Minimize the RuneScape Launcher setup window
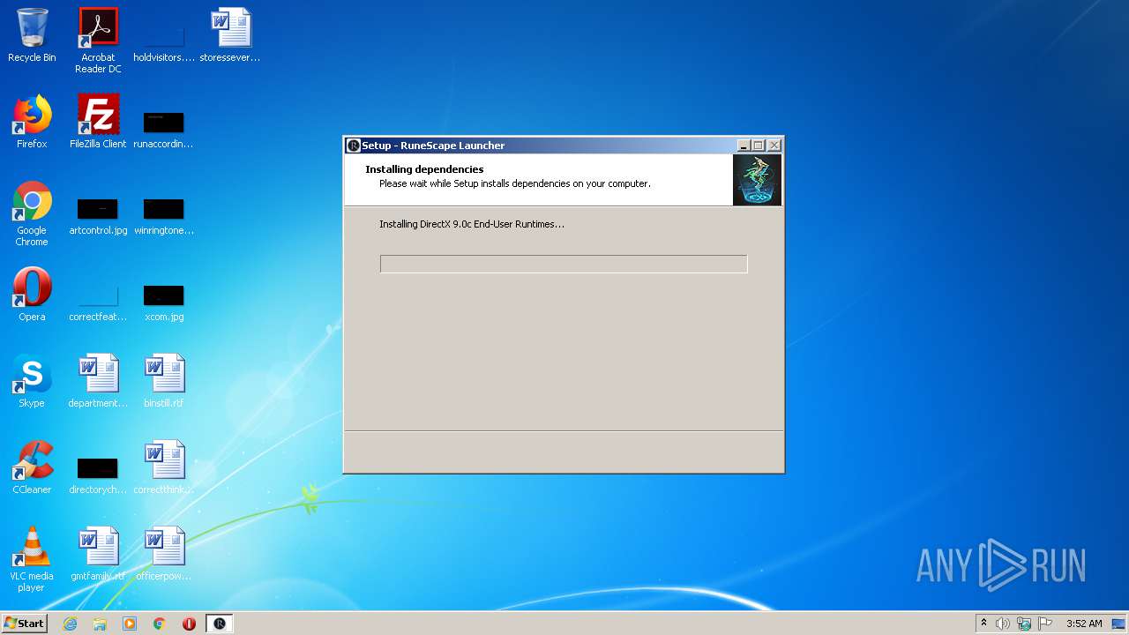The width and height of the screenshot is (1129, 635). [744, 146]
